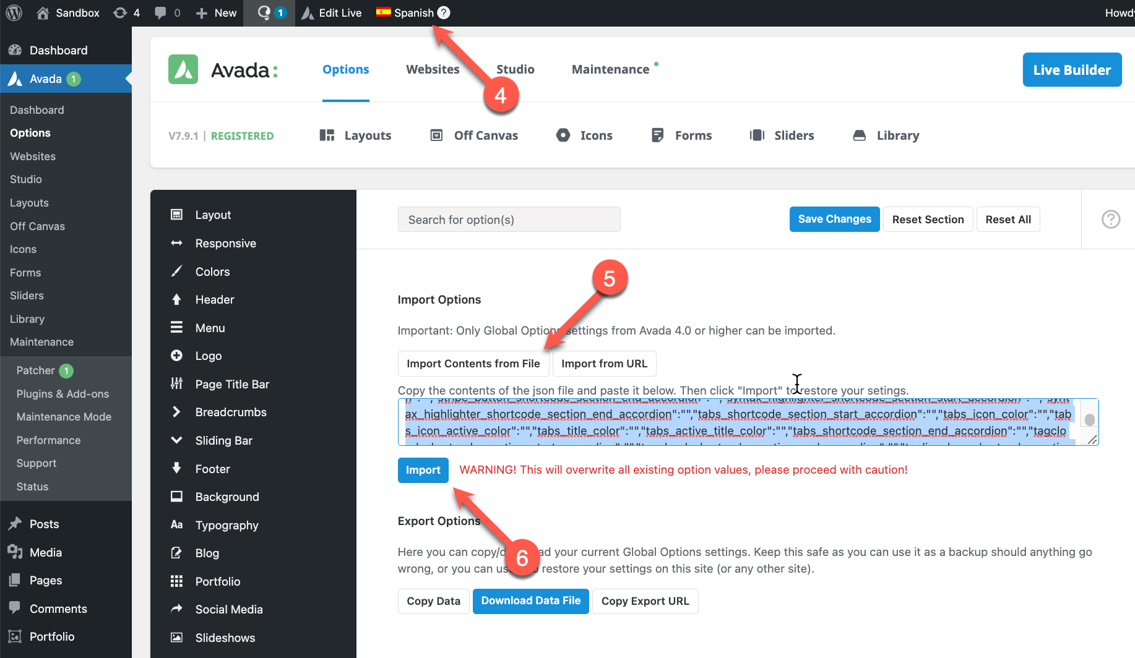Image resolution: width=1135 pixels, height=658 pixels.
Task: Click Save Changes button
Action: tap(834, 219)
